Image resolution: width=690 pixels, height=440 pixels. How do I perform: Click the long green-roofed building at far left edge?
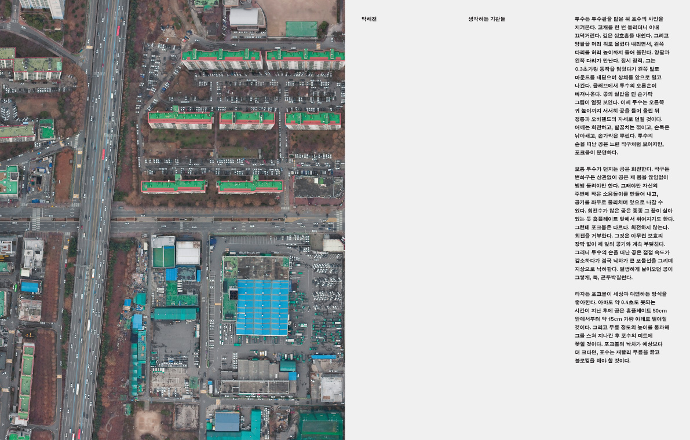pos(24,379)
